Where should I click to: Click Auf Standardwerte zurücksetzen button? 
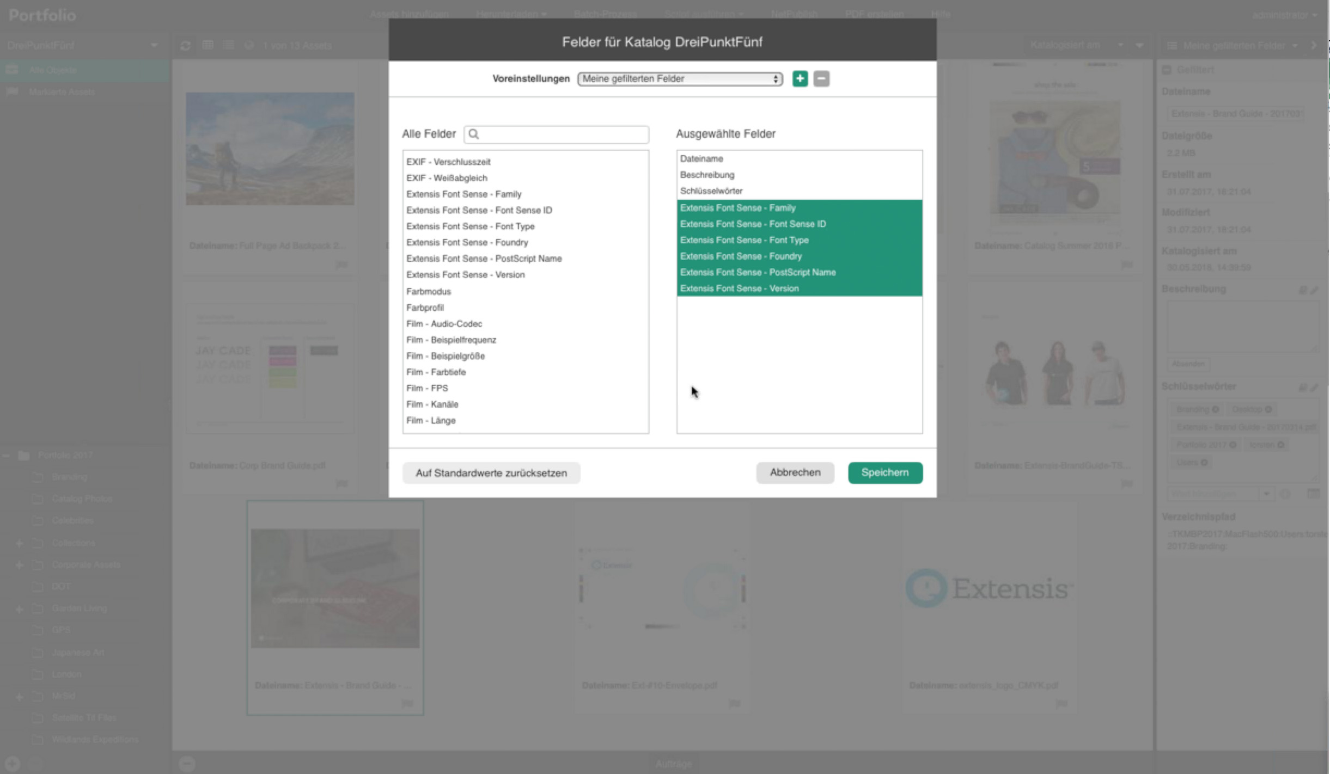coord(491,473)
